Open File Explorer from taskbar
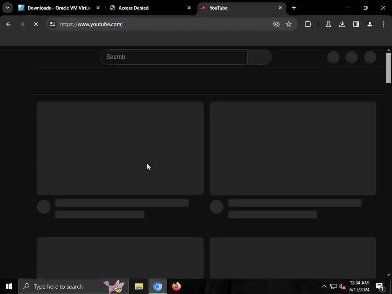392x294 pixels. pos(139,286)
